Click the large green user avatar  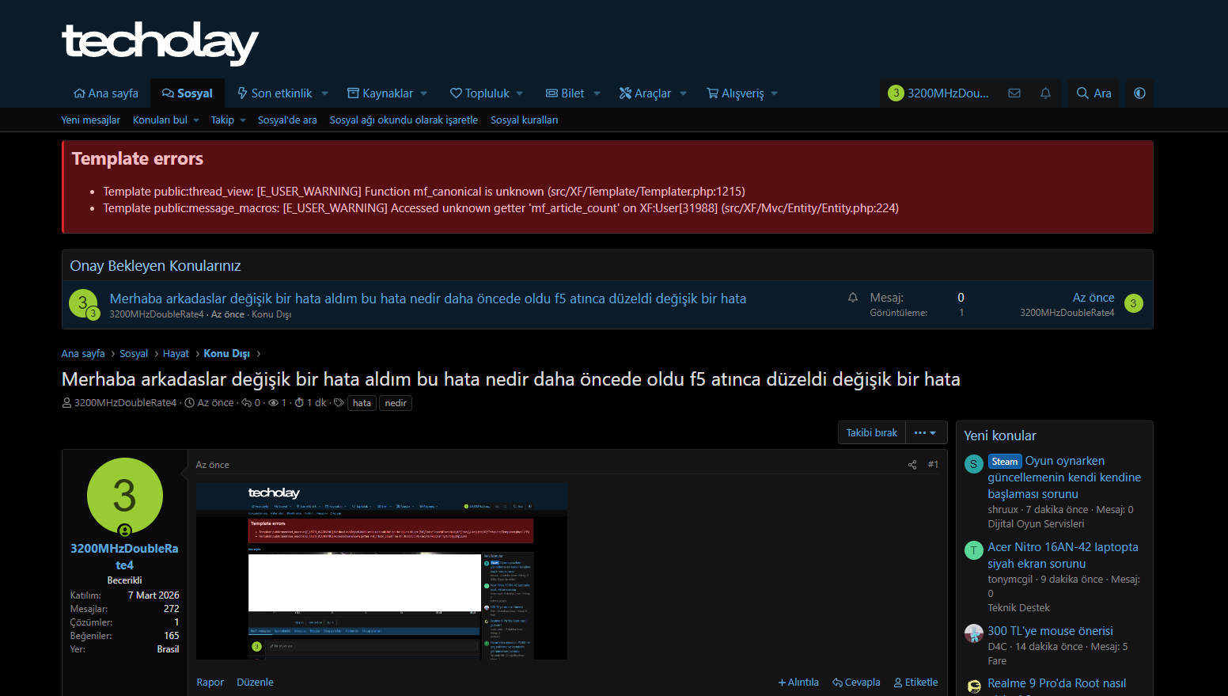pyautogui.click(x=125, y=496)
